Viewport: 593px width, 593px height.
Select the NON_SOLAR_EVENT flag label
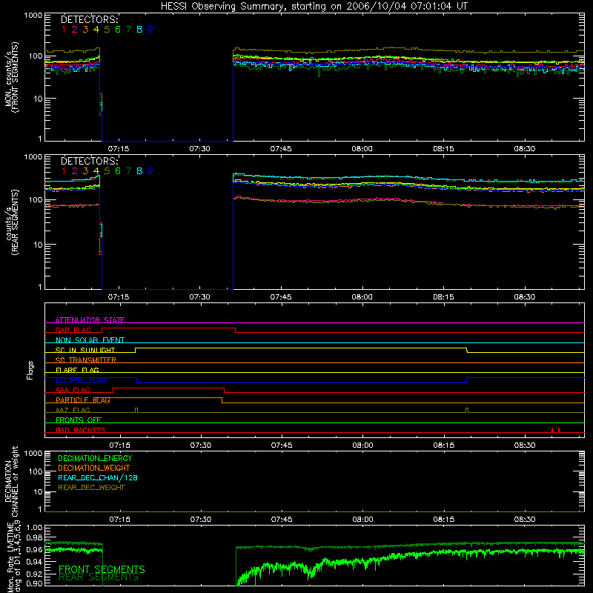(x=90, y=340)
